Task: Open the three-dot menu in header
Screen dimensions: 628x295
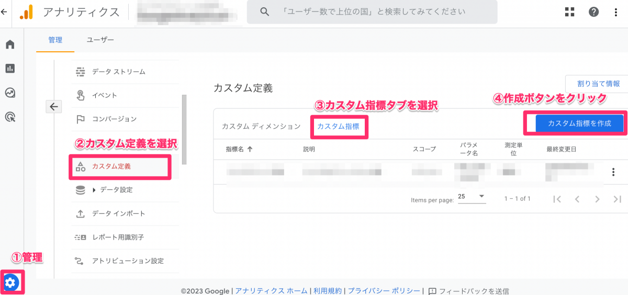Action: pyautogui.click(x=616, y=12)
